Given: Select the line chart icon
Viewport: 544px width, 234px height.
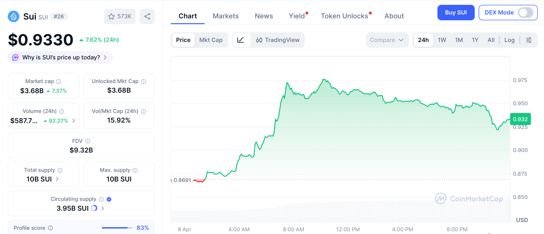Looking at the screenshot, I should click(241, 40).
